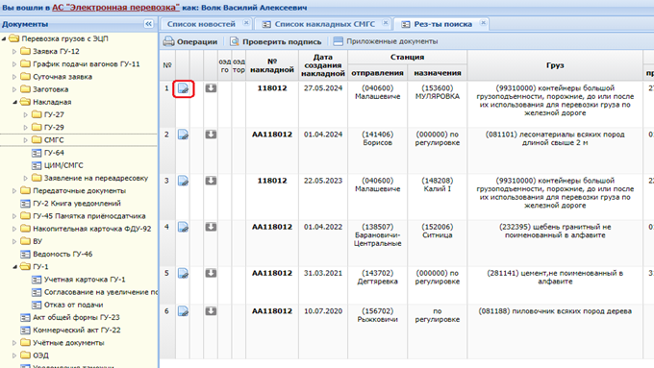Screen dimensions: 654x368
Task: Collapse Перевозка грузов с ЭЦП tree node
Action: 4,38
